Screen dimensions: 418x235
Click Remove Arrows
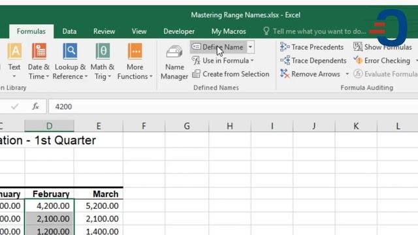(310, 74)
